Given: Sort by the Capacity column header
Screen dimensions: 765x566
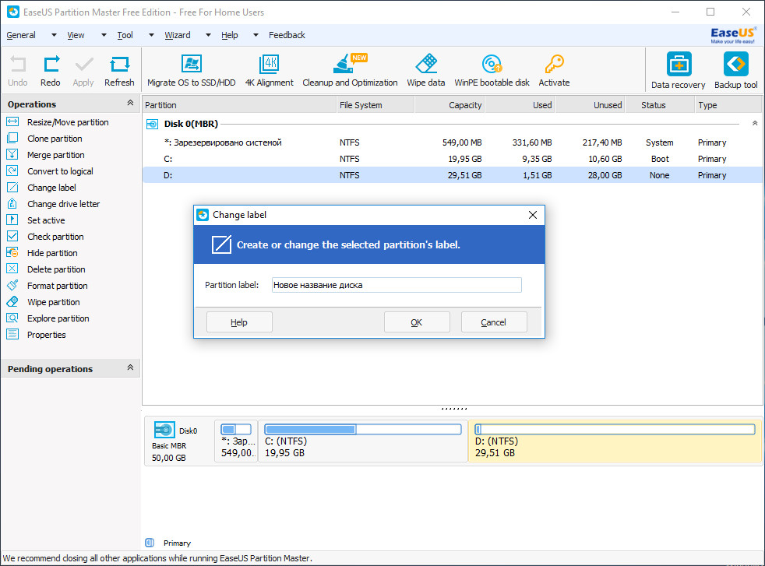Looking at the screenshot, I should click(449, 105).
